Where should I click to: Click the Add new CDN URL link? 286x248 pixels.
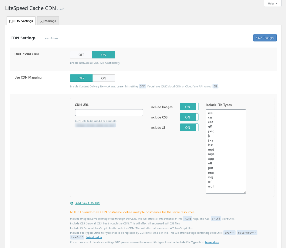(x=88, y=203)
